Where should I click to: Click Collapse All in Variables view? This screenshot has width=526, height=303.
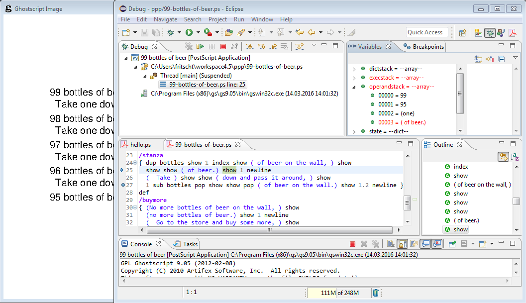[502, 59]
